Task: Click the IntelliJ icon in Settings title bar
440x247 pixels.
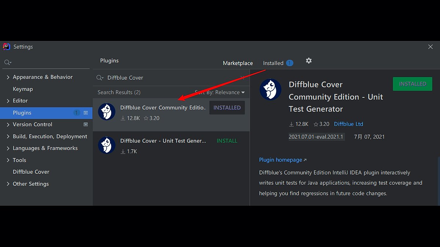Action: (7, 46)
